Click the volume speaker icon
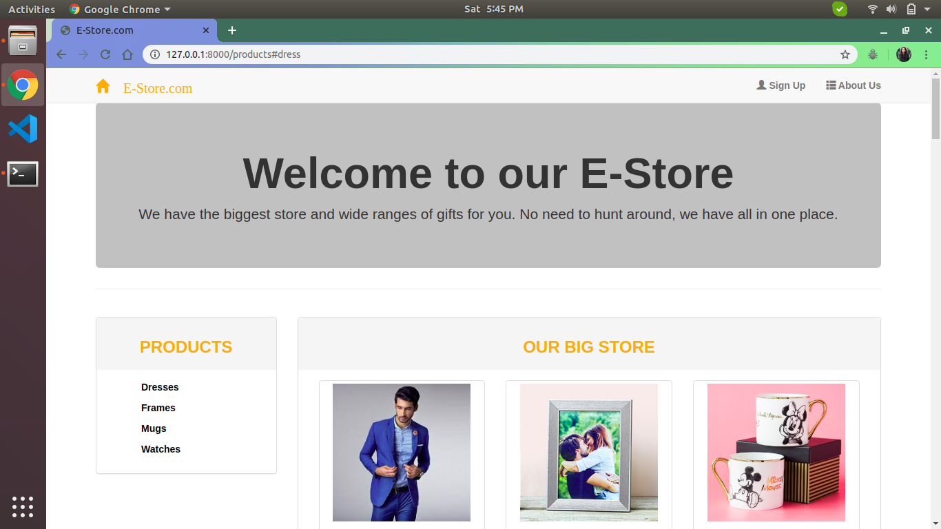Viewport: 941px width, 529px height. 891,9
